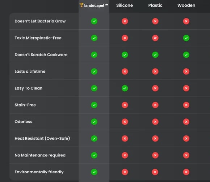Click the Heat Resistant (Oven-Safe) label
The height and width of the screenshot is (182, 210).
42,138
